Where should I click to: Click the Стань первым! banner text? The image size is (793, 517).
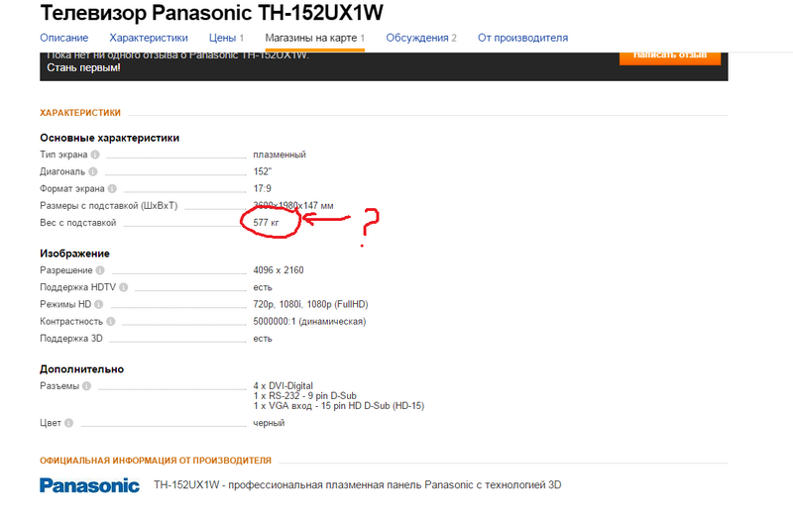pyautogui.click(x=84, y=67)
